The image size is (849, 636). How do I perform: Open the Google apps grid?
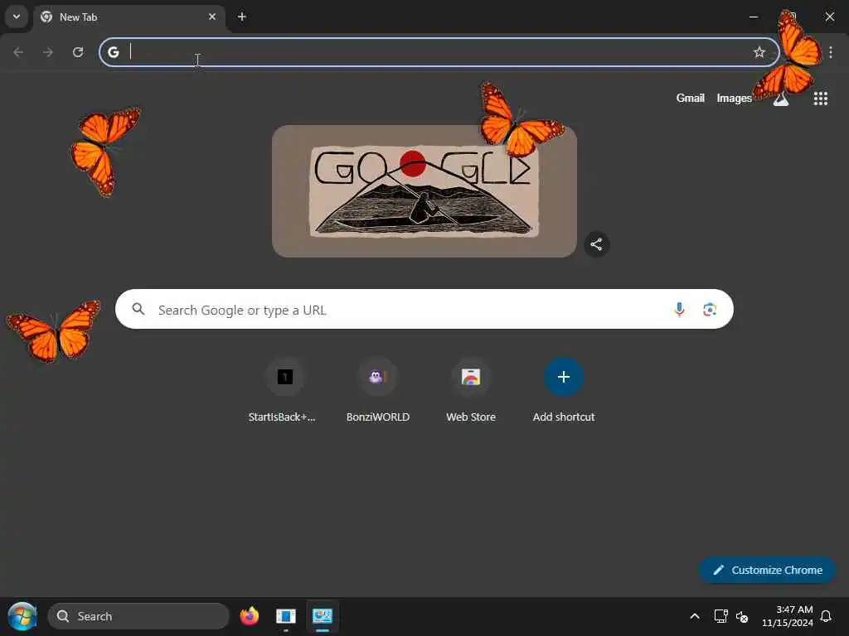820,99
